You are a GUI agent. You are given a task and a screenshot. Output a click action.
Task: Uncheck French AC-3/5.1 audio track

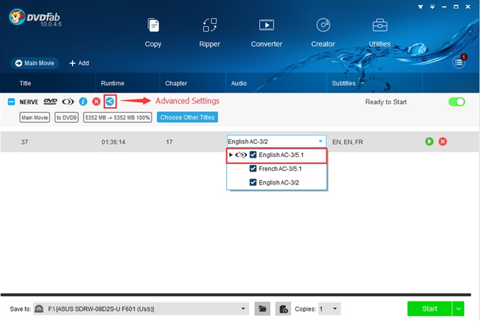[x=253, y=169]
